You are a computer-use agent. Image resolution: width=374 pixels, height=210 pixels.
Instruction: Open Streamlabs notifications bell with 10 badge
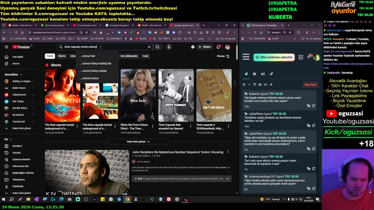(309, 57)
